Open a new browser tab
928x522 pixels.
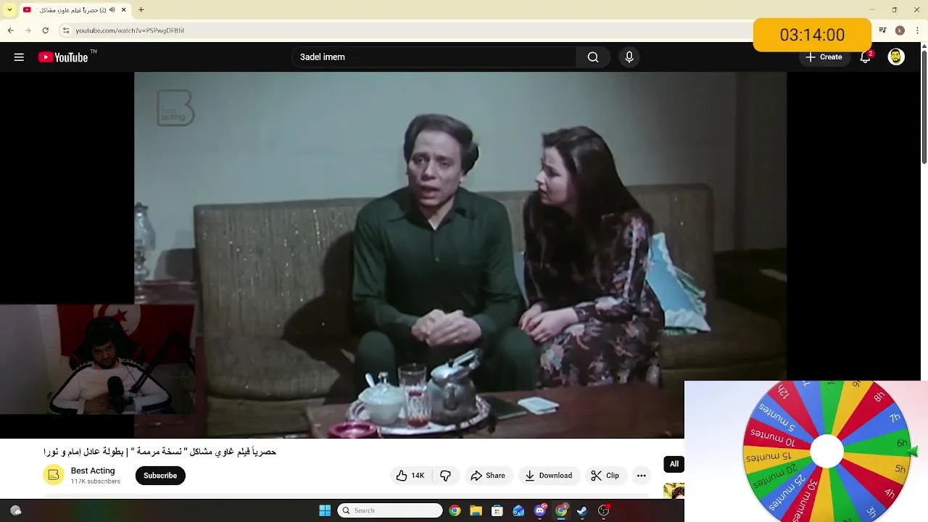click(141, 10)
